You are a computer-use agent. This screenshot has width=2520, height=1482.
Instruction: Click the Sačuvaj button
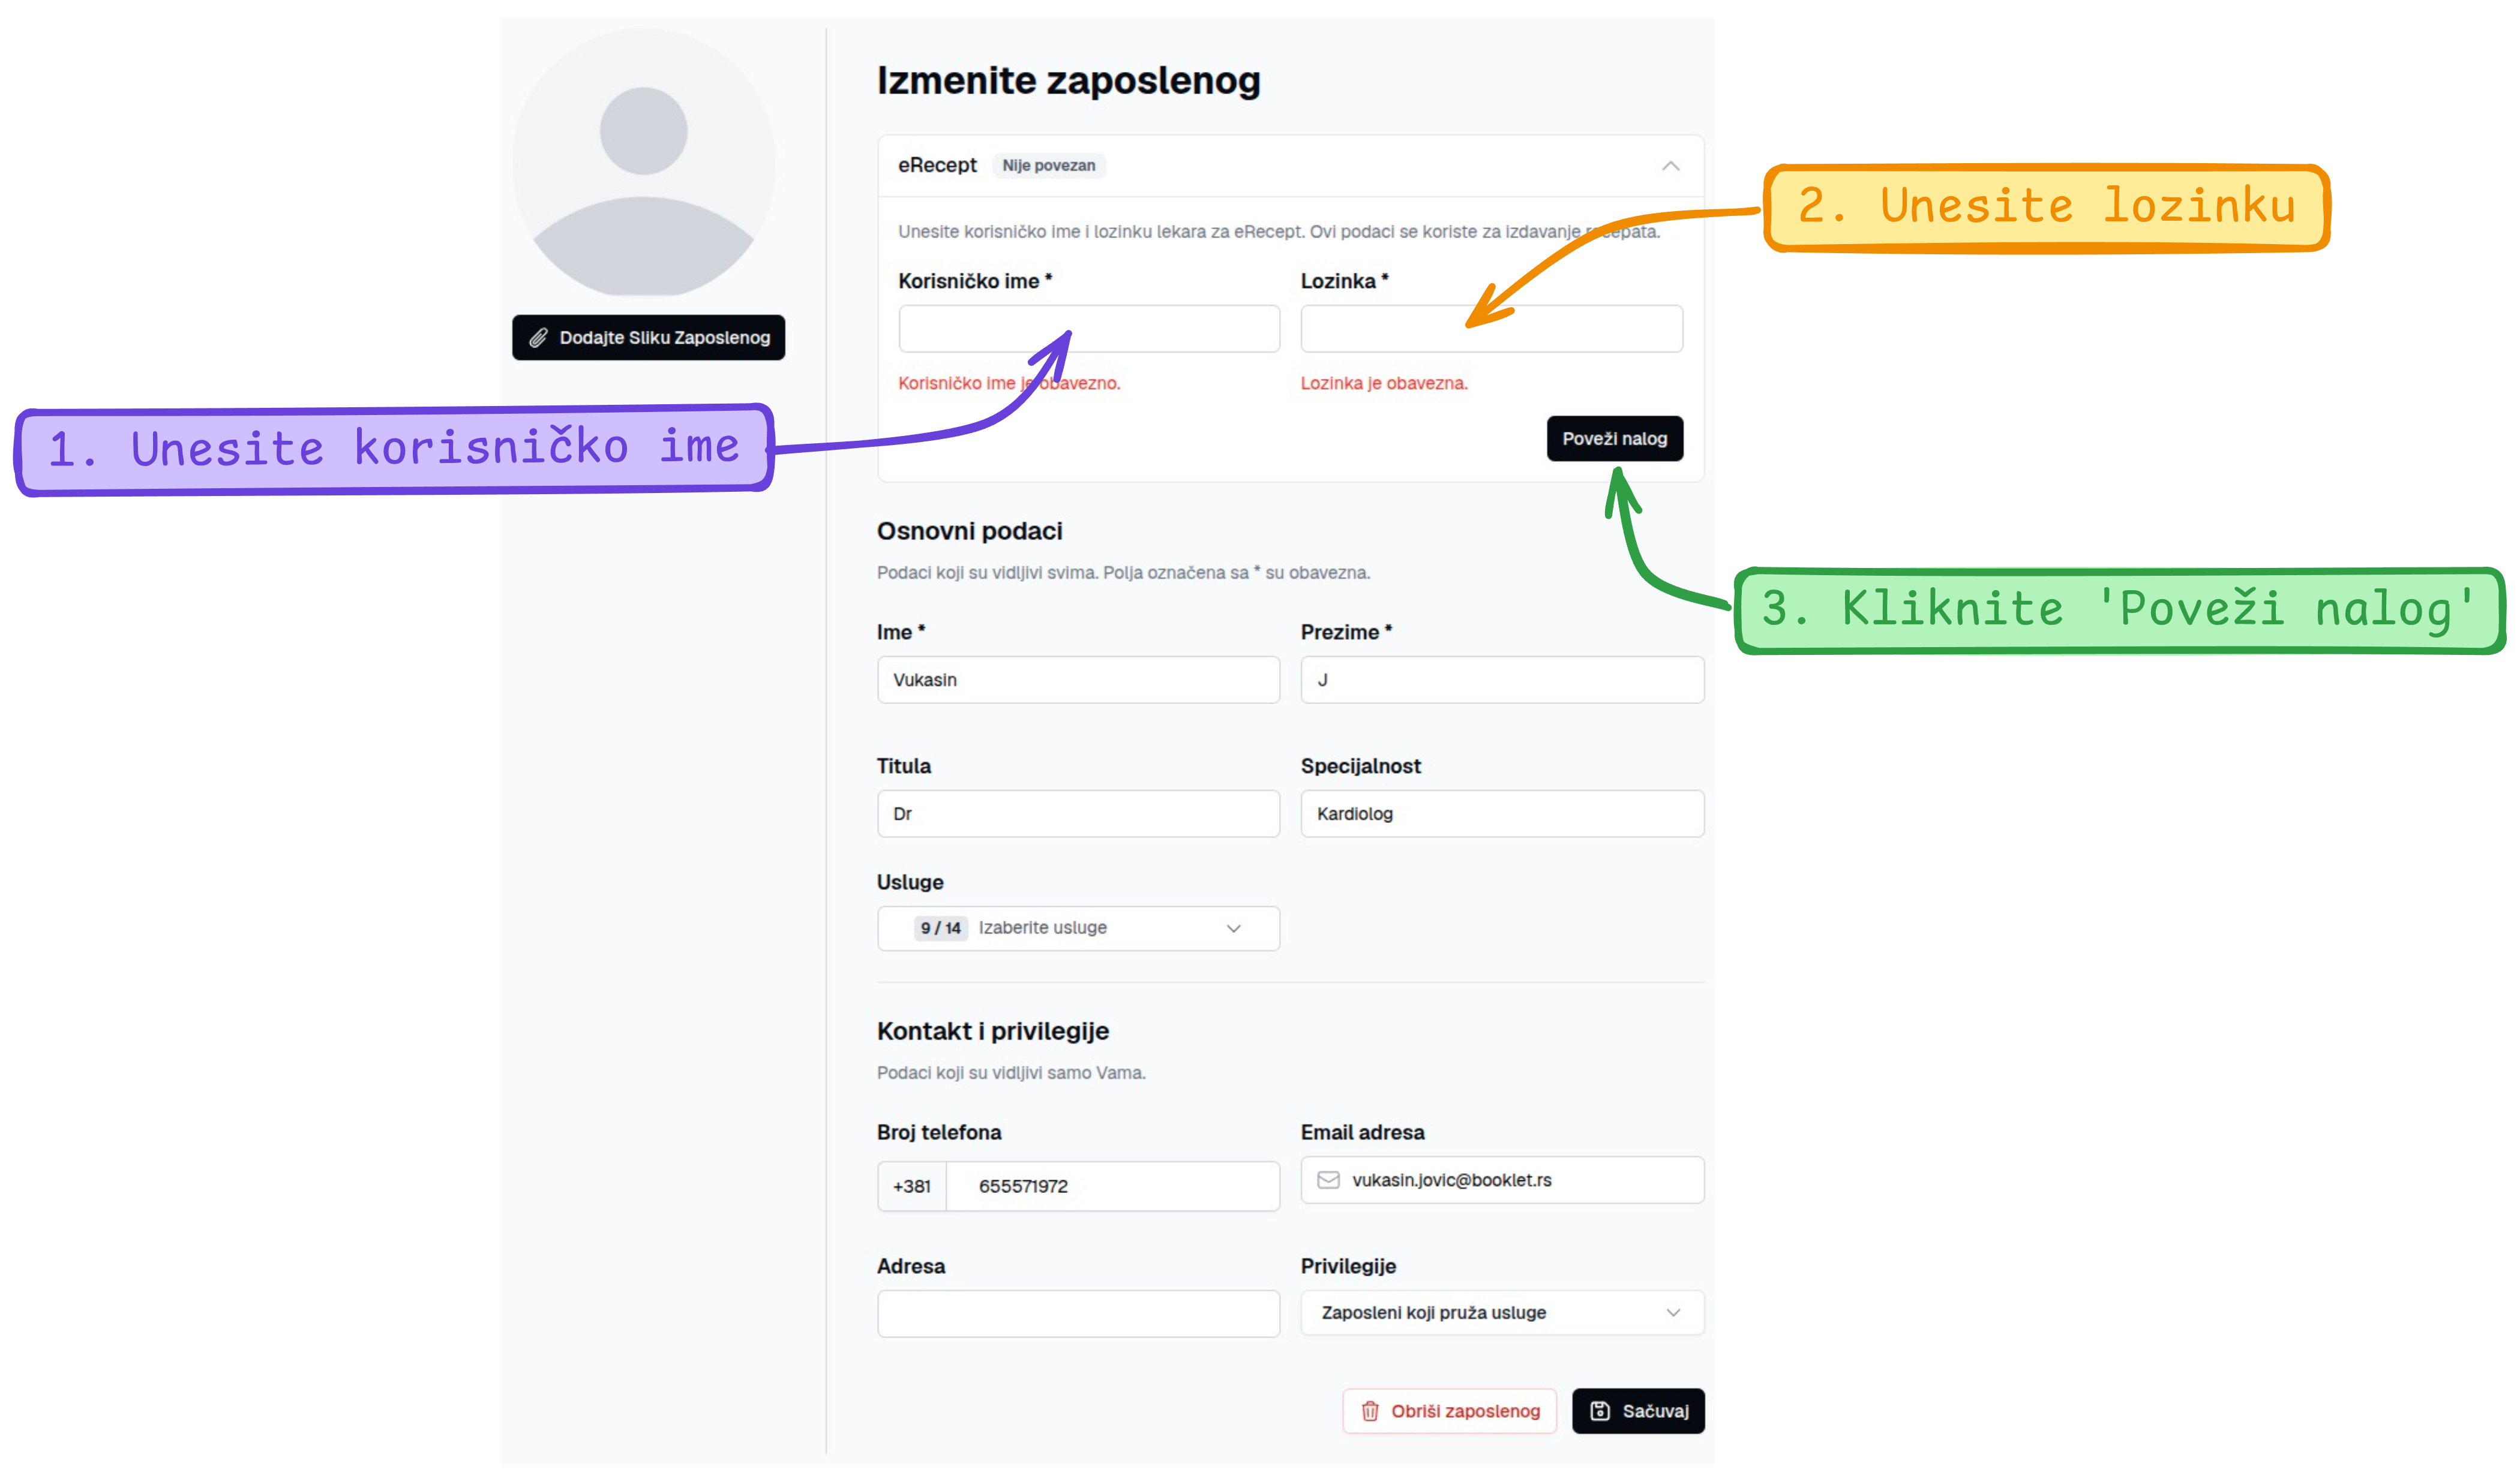(x=1638, y=1410)
